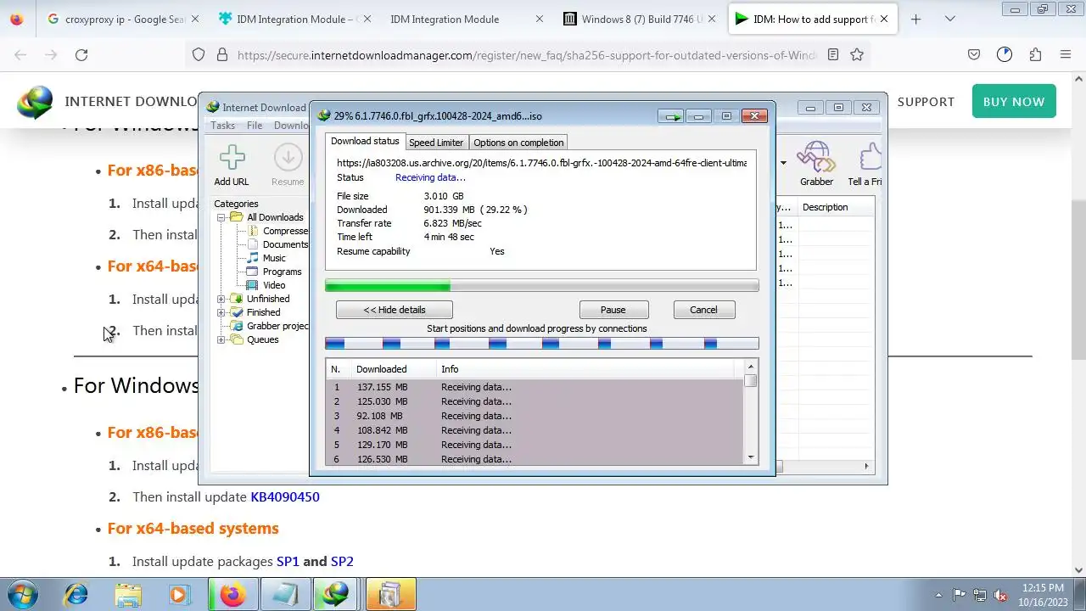Click the IDM logo on the website header

pos(35,102)
